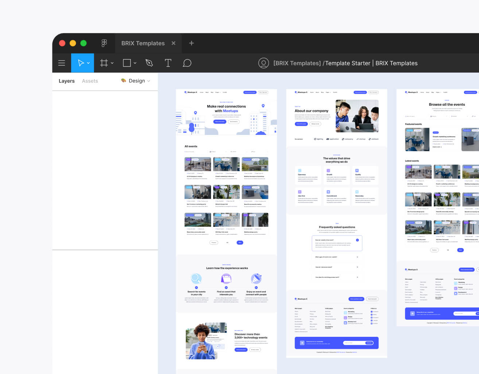Open the Design panel dropdown

pyautogui.click(x=149, y=81)
